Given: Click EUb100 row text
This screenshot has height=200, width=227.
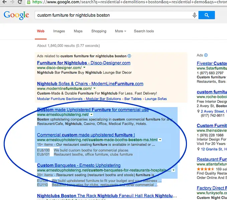Looking at the screenshot, I should (83, 150).
